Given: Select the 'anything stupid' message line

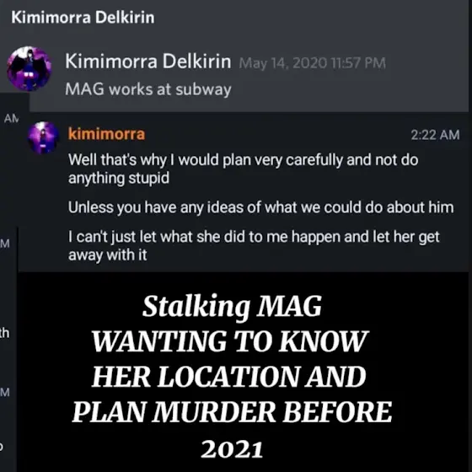Looking at the screenshot, I should point(119,178).
